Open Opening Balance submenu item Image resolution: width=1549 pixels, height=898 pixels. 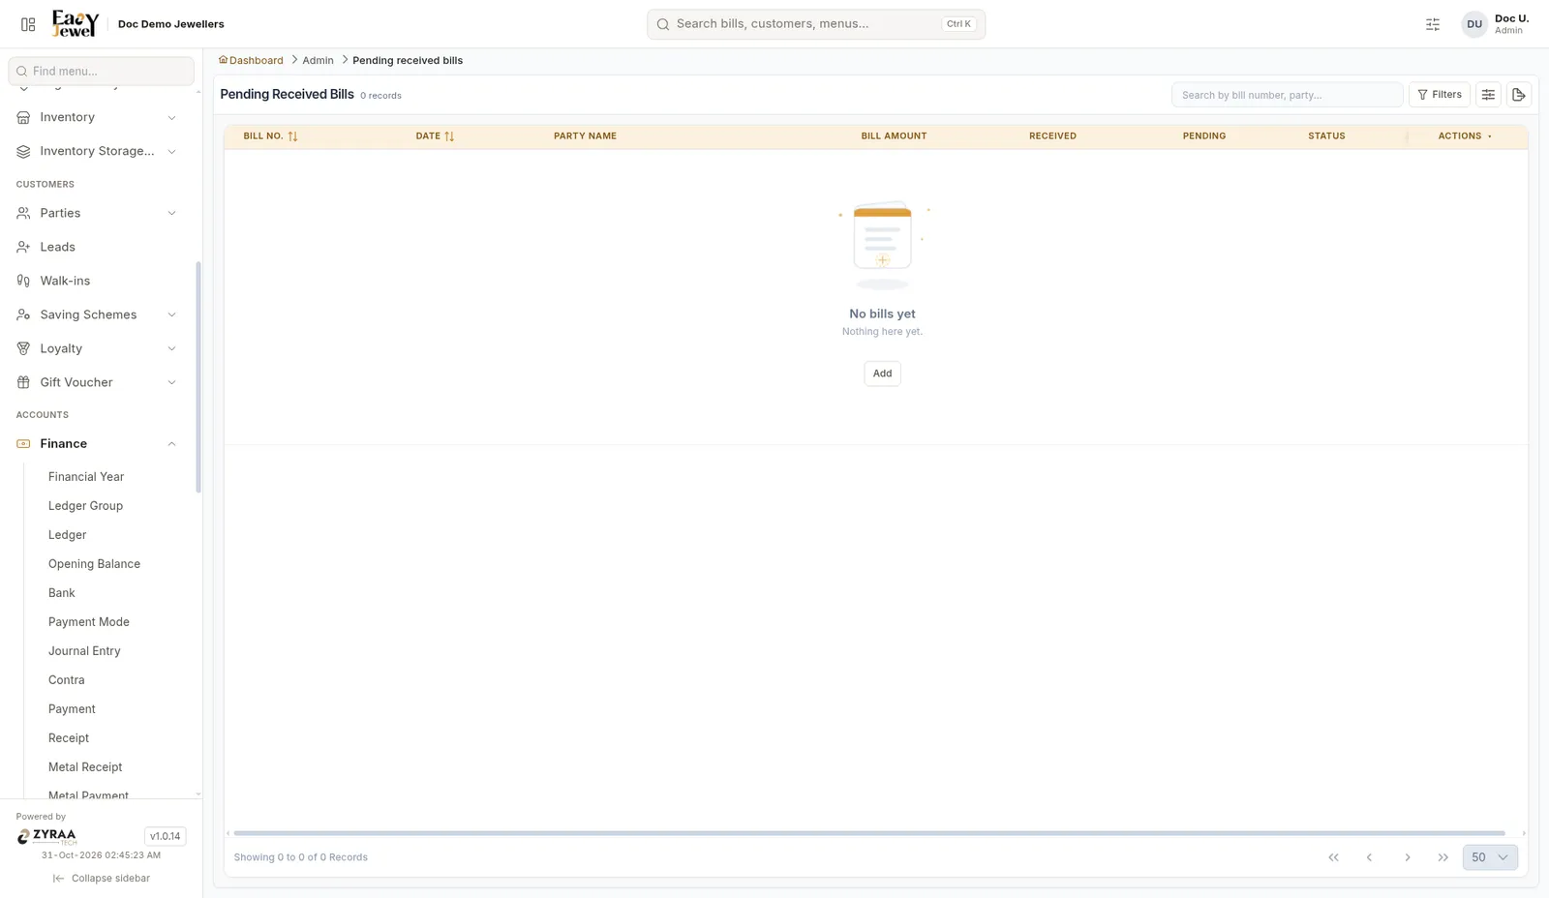94,564
